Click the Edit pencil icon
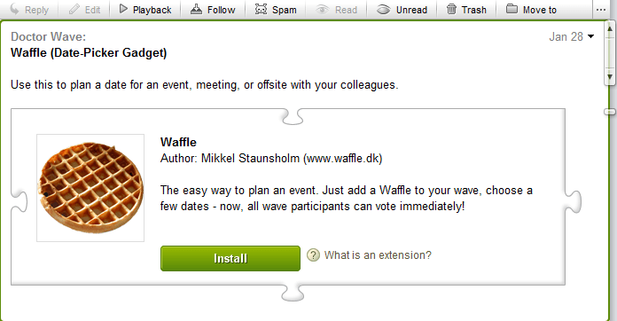Viewport: 617px width, 321px height. 74,9
